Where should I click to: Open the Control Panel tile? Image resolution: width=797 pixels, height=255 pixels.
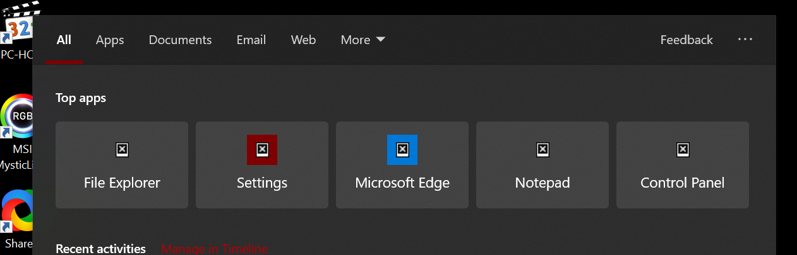[683, 165]
